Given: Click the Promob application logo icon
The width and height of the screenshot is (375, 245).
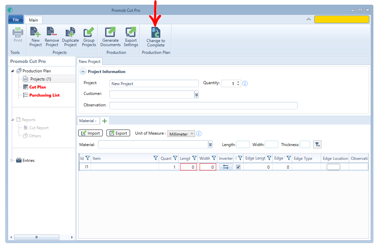Looking at the screenshot, I should [x=10, y=10].
